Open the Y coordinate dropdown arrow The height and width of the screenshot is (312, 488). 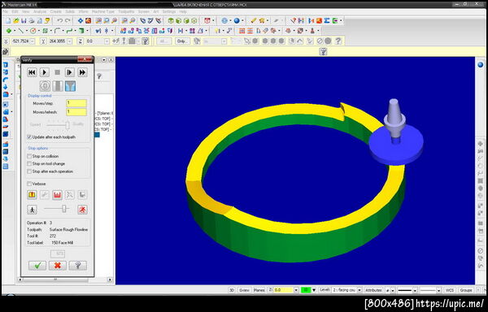tap(70, 41)
